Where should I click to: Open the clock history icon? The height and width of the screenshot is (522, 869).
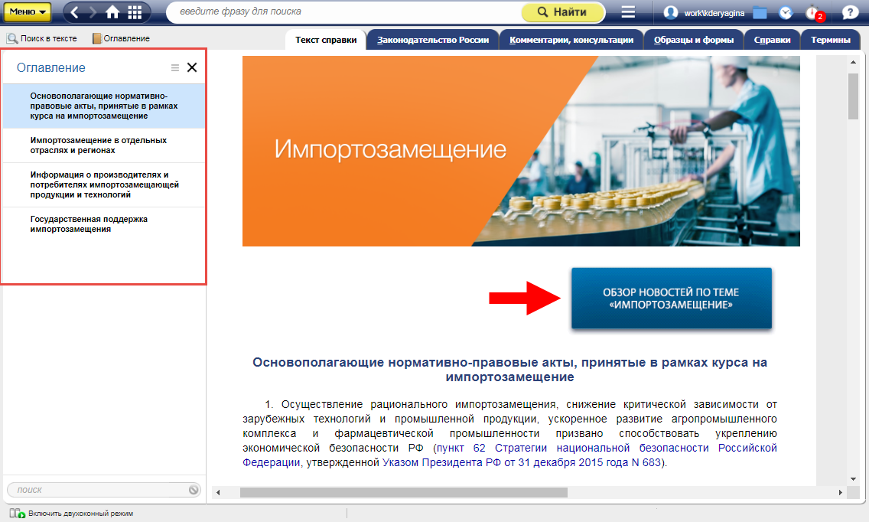(786, 12)
